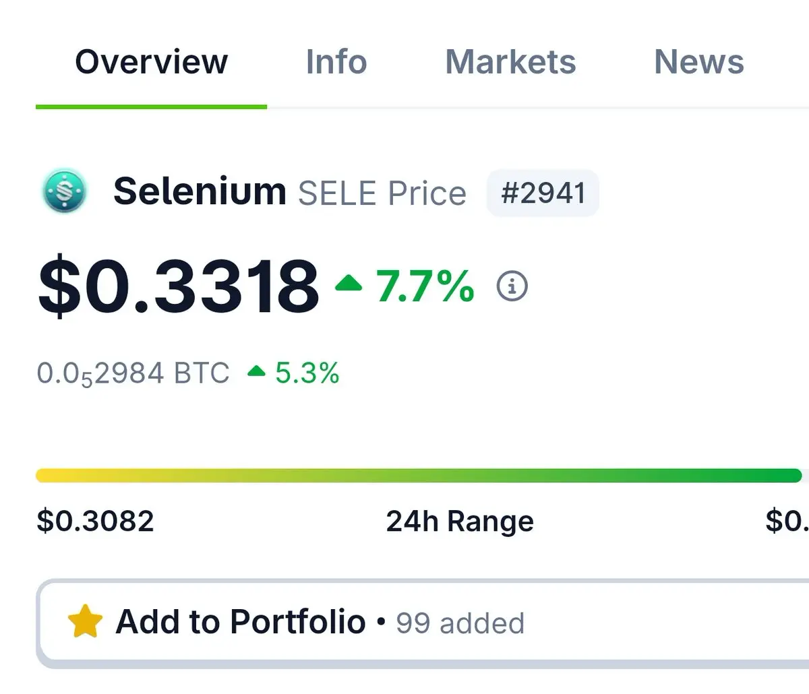Image resolution: width=809 pixels, height=694 pixels.
Task: Click the BTC price 0.0₅2984 text
Action: tap(133, 373)
